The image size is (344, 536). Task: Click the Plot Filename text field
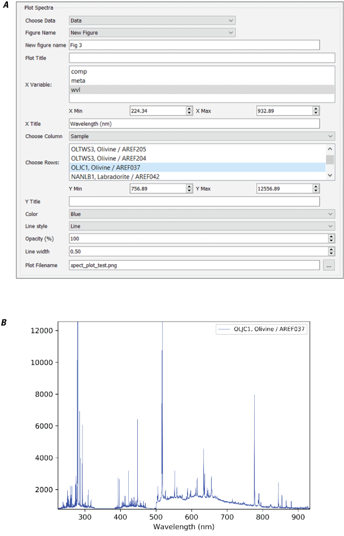click(x=194, y=265)
